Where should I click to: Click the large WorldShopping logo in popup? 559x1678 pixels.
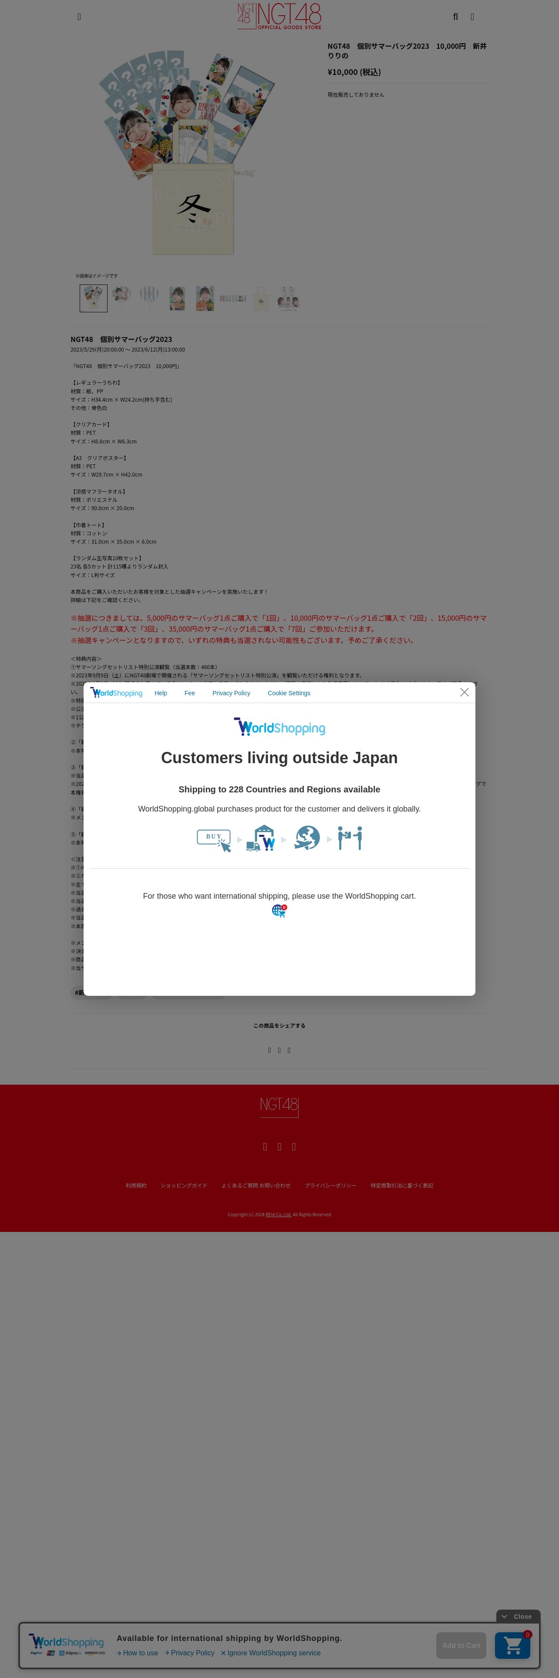point(279,727)
